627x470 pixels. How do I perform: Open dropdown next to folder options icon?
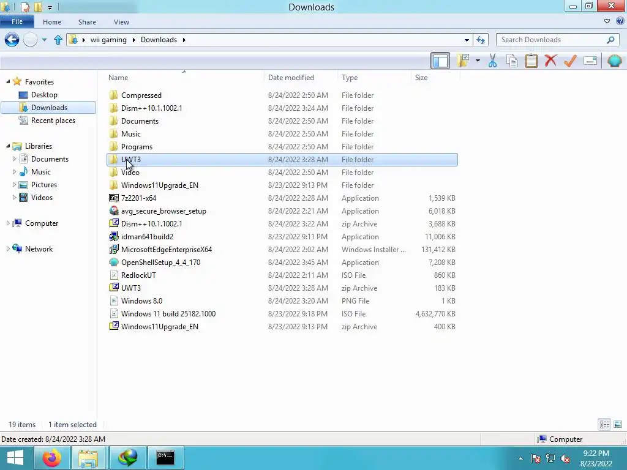[478, 61]
